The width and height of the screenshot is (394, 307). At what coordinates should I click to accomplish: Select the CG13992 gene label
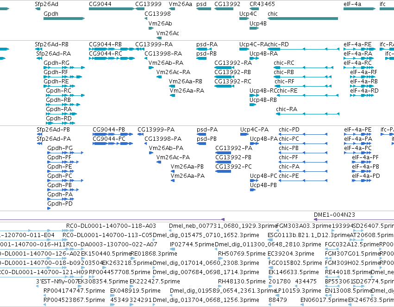click(227, 4)
